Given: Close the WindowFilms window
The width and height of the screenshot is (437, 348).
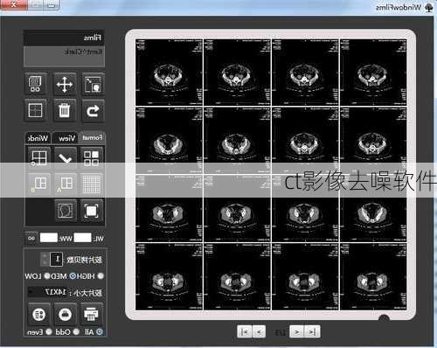Looking at the screenshot, I should pyautogui.click(x=14, y=4).
